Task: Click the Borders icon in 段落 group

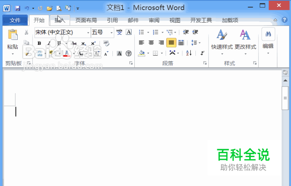Action: (155, 53)
